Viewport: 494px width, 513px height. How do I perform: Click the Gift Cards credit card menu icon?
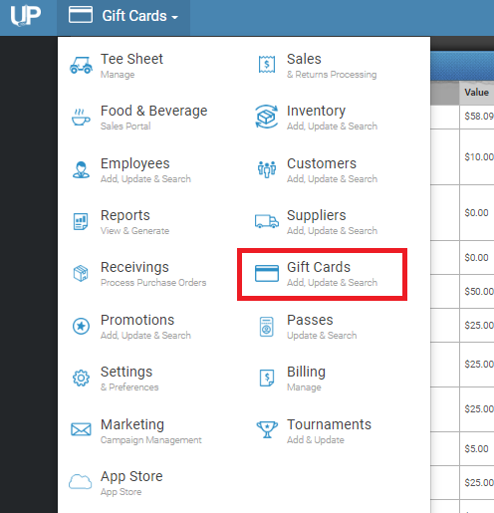coord(267,273)
